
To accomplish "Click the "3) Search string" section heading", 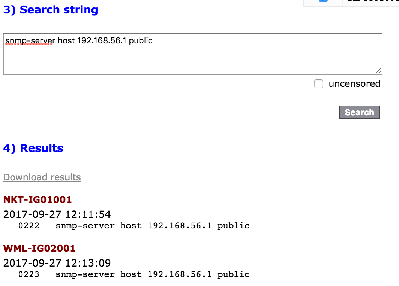I will [x=51, y=10].
